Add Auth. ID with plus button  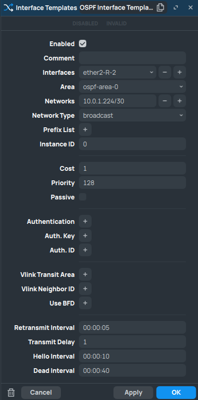[85, 250]
